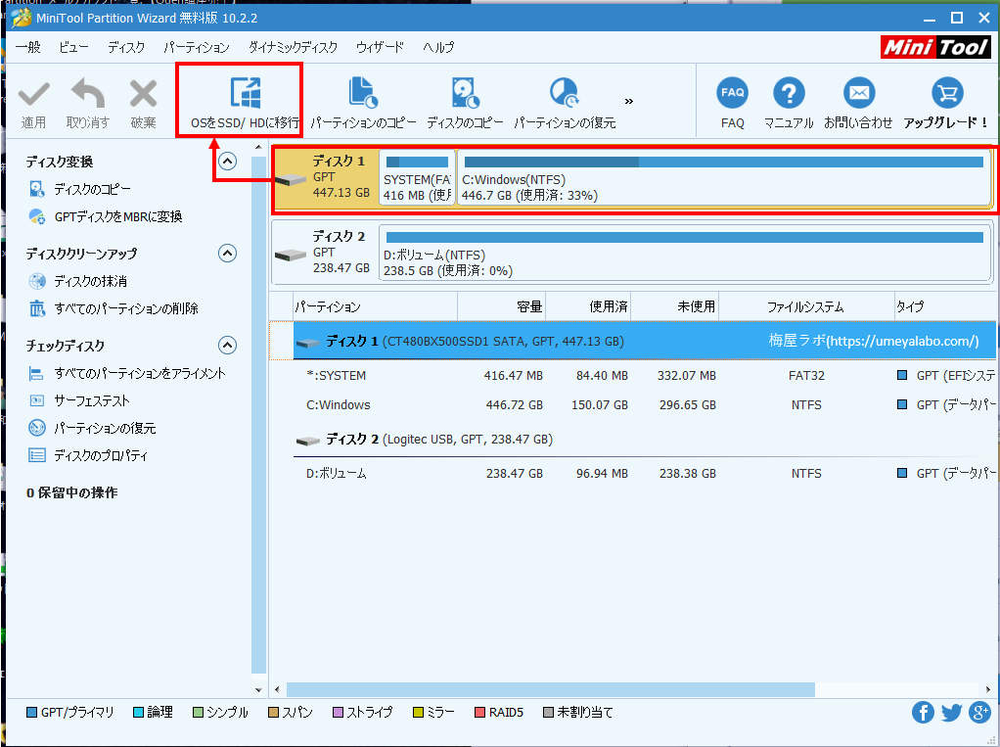Click the タイプ column header
This screenshot has height=747, width=1000.
pyautogui.click(x=945, y=306)
